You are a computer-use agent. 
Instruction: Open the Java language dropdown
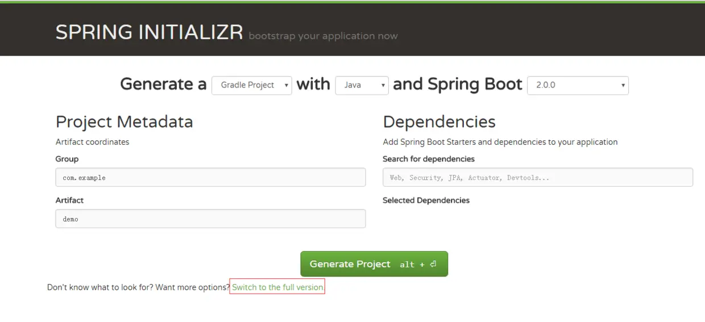pyautogui.click(x=362, y=85)
